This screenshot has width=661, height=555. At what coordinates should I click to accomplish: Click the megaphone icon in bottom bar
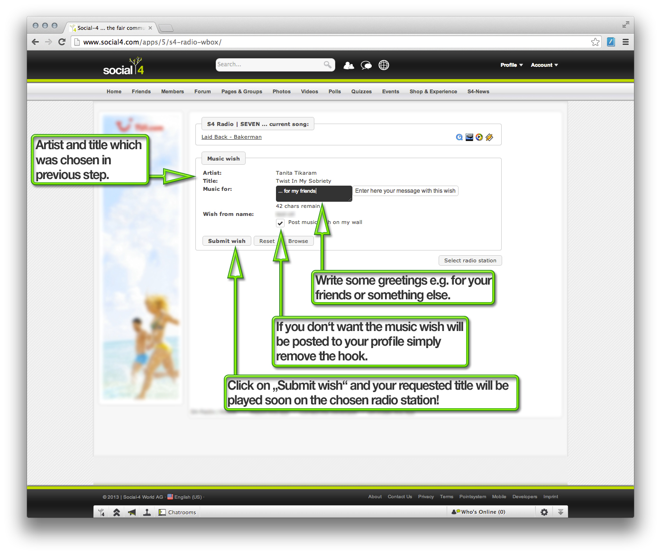coord(132,512)
